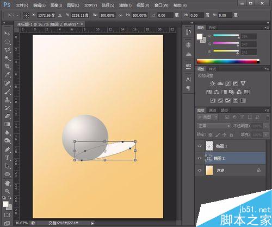Switch to the 色板 tab
Screen dimensions: 272x227
[x=212, y=28]
